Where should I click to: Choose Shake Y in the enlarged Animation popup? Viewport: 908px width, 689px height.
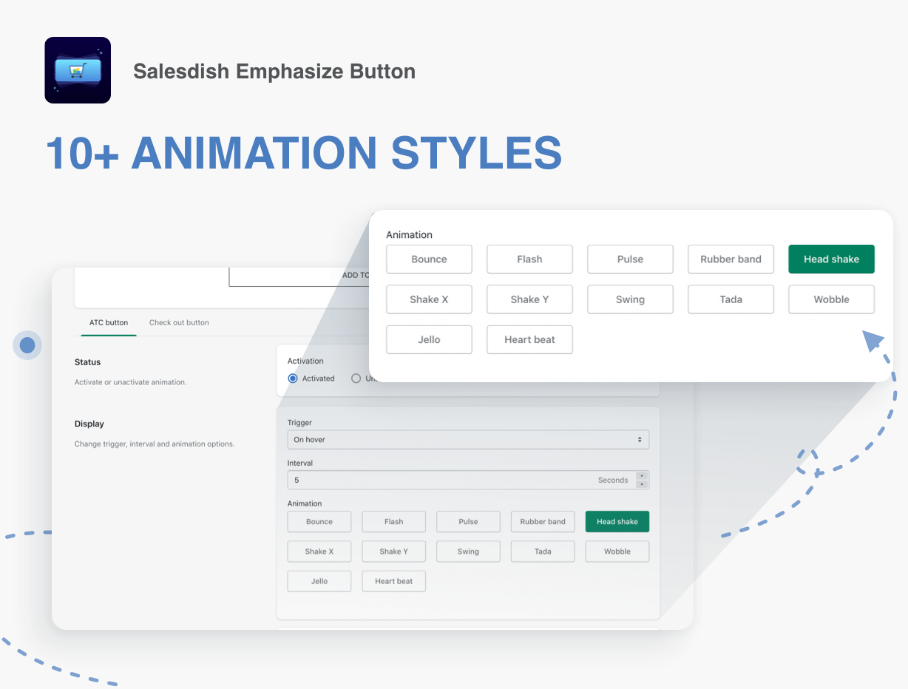[529, 299]
